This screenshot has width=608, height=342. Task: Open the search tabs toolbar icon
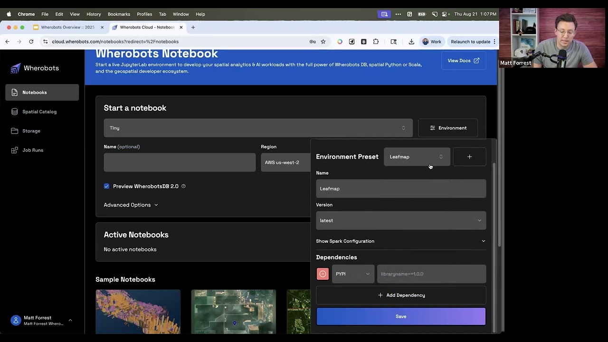(393, 42)
